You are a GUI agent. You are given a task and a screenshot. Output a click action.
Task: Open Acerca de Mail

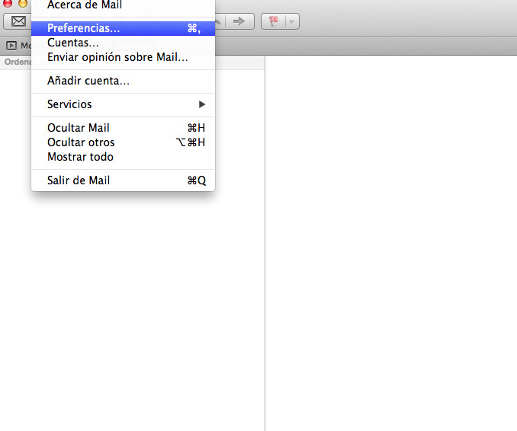(x=84, y=5)
